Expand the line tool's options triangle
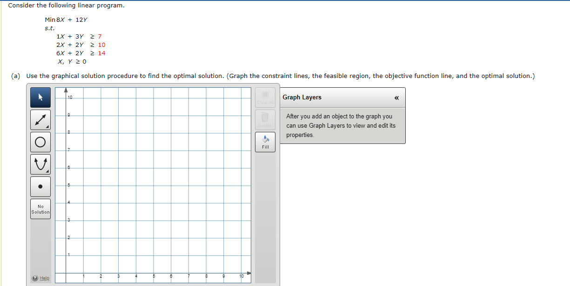The width and height of the screenshot is (570, 286). pos(47,126)
